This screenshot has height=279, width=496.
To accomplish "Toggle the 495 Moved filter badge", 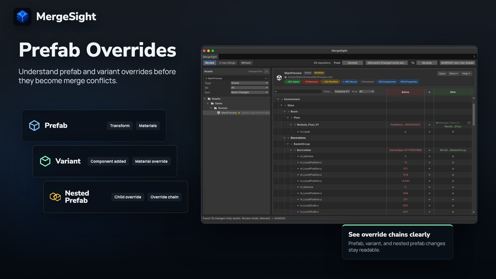I will (350, 82).
